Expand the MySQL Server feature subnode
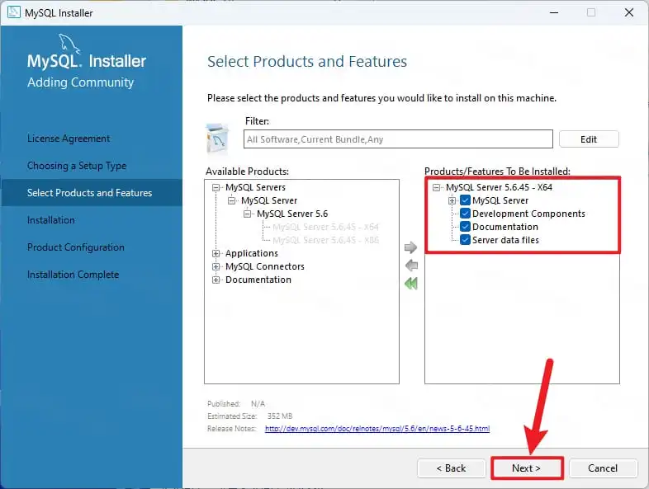 [x=452, y=201]
